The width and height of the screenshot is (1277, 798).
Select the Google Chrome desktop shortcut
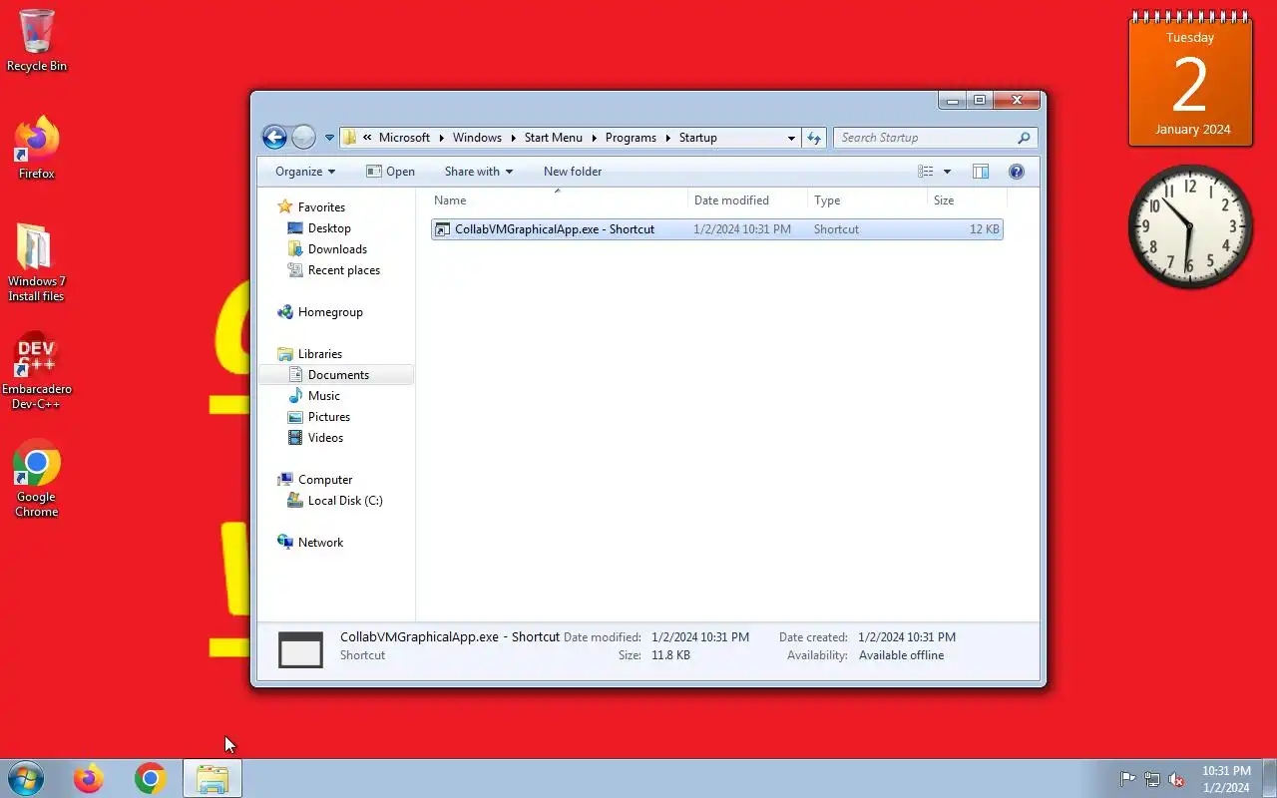(x=37, y=478)
